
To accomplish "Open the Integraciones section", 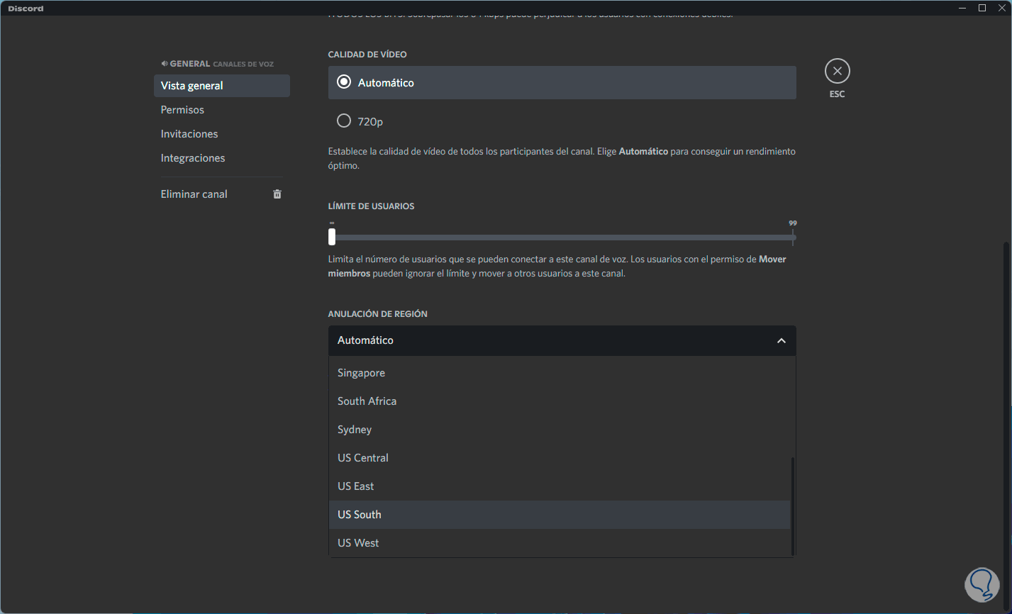I will [x=193, y=158].
